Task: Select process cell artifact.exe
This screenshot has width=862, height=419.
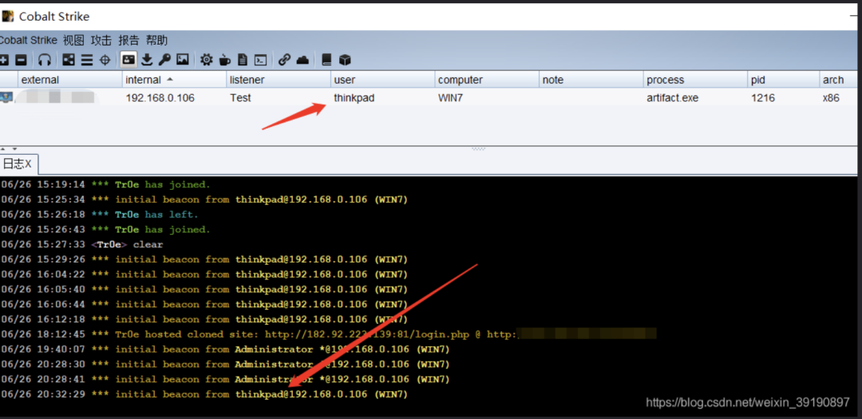Action: pyautogui.click(x=673, y=98)
